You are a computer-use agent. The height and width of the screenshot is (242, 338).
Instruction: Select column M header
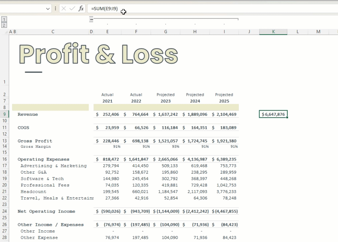click(x=318, y=32)
